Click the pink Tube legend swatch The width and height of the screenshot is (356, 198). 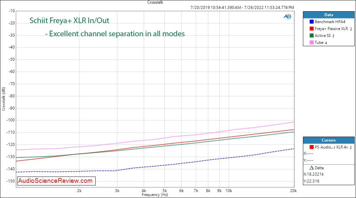311,43
